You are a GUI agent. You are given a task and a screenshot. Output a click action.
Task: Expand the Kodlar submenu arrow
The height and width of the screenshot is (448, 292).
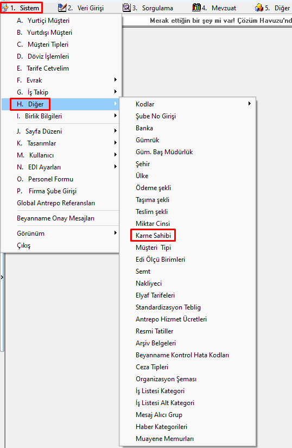250,103
